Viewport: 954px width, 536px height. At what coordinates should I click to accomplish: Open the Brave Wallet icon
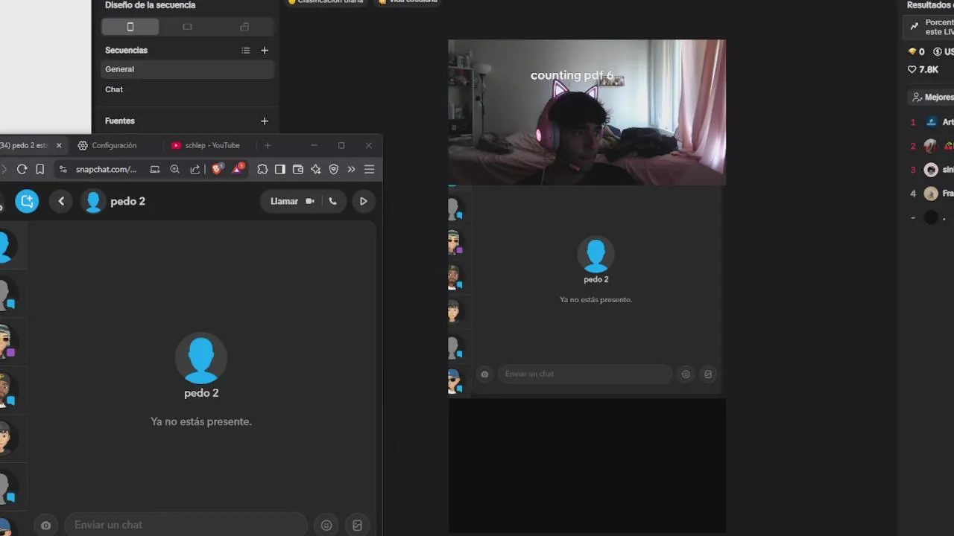(298, 169)
